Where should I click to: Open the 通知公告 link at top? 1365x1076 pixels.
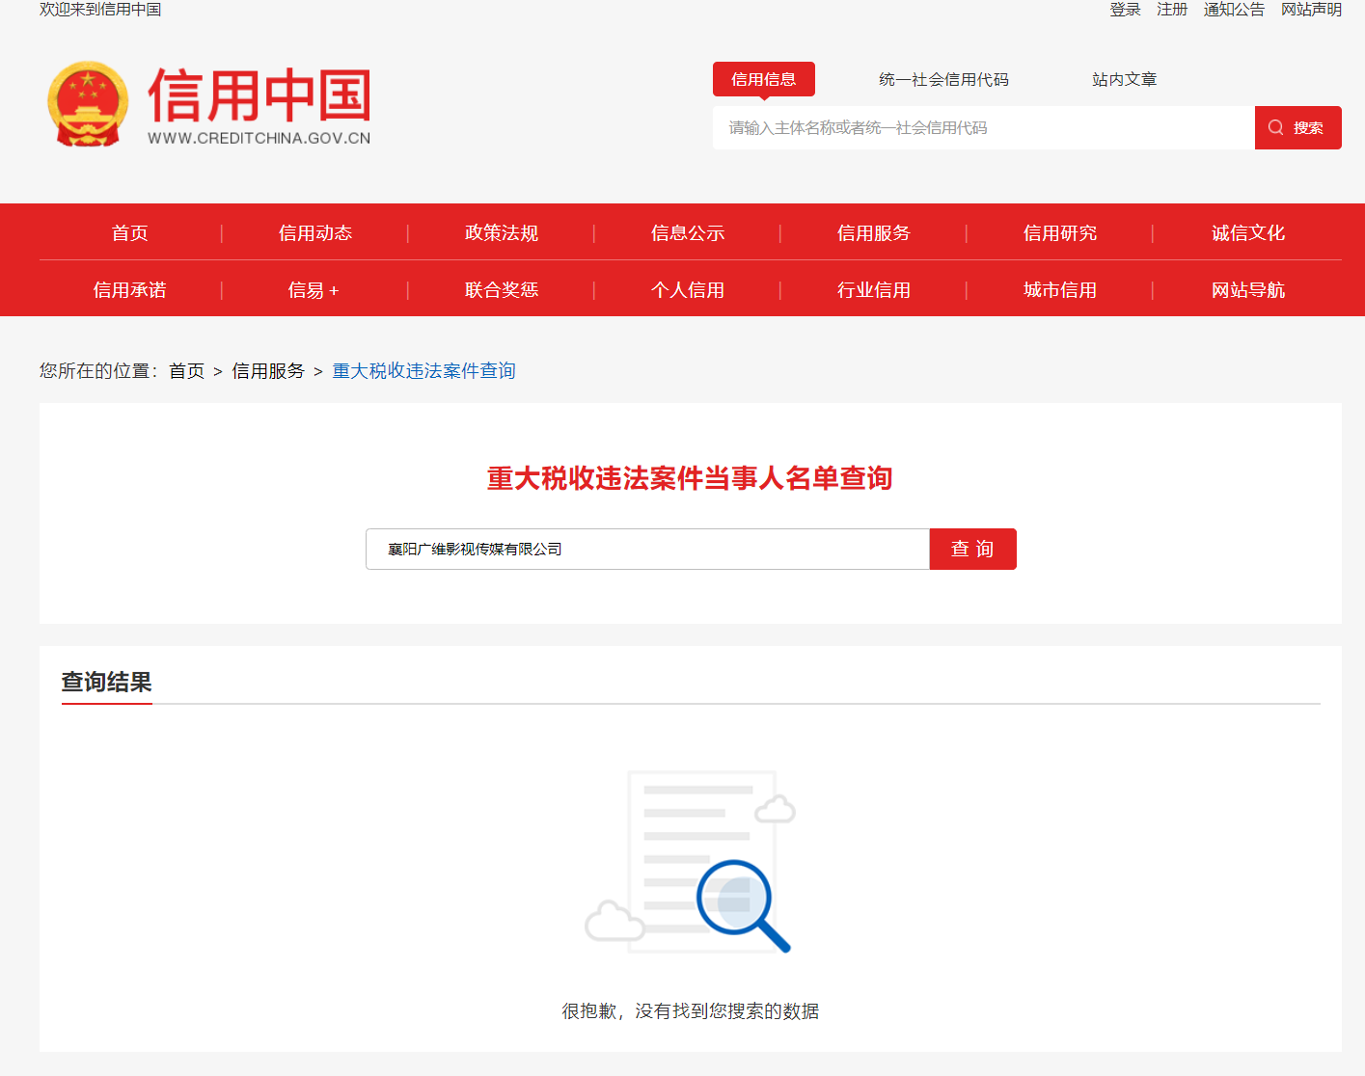tap(1234, 10)
